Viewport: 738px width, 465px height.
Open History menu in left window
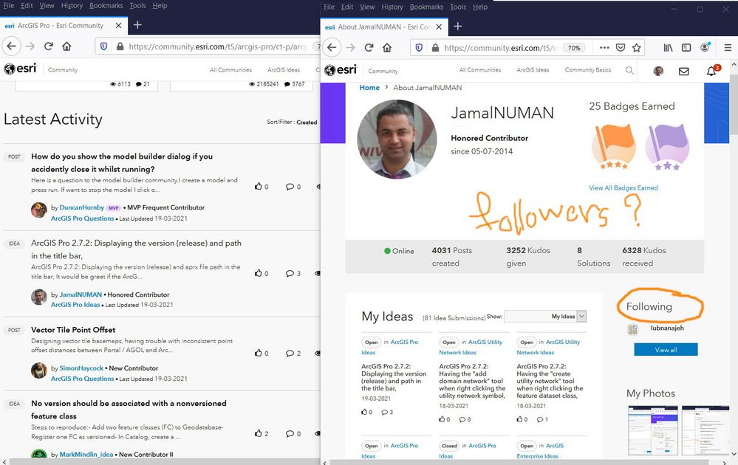tap(72, 6)
